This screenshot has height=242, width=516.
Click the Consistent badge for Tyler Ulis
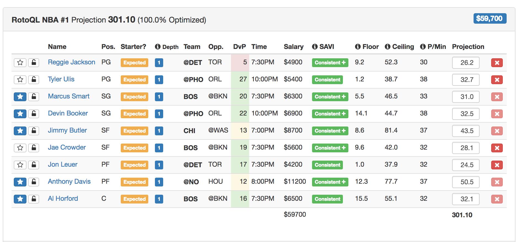(327, 80)
